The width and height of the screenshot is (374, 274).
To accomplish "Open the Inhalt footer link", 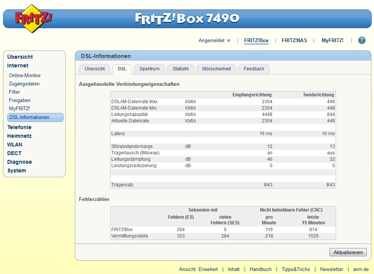I will click(234, 269).
